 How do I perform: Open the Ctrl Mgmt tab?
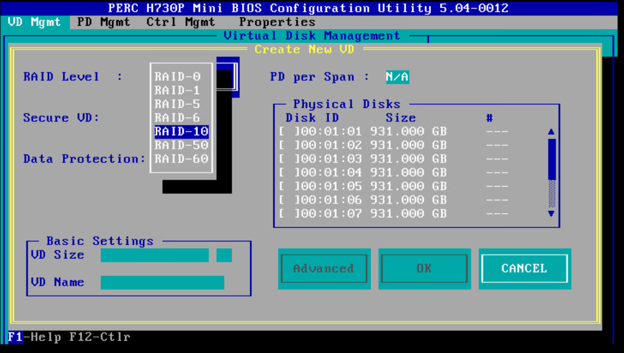point(181,22)
